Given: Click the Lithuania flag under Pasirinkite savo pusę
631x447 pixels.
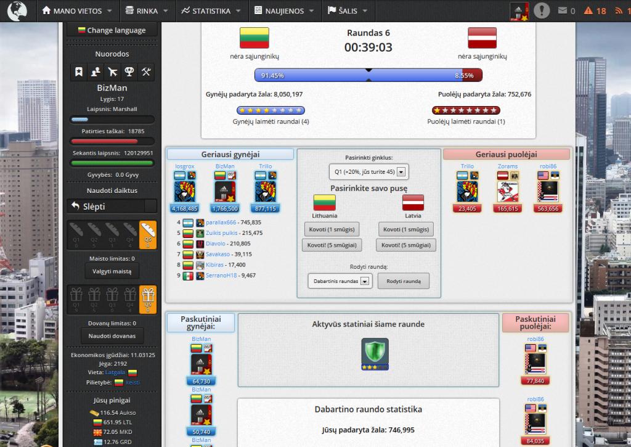Looking at the screenshot, I should (x=324, y=203).
